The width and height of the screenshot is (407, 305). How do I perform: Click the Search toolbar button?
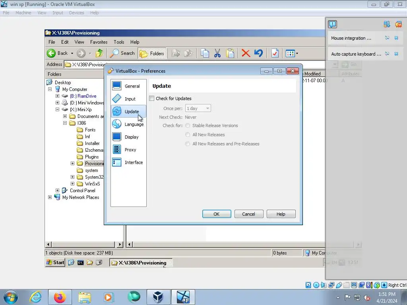coord(122,53)
